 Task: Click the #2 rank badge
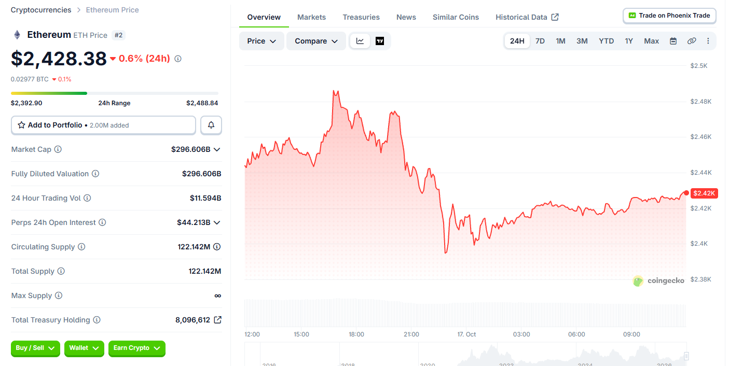coord(118,35)
